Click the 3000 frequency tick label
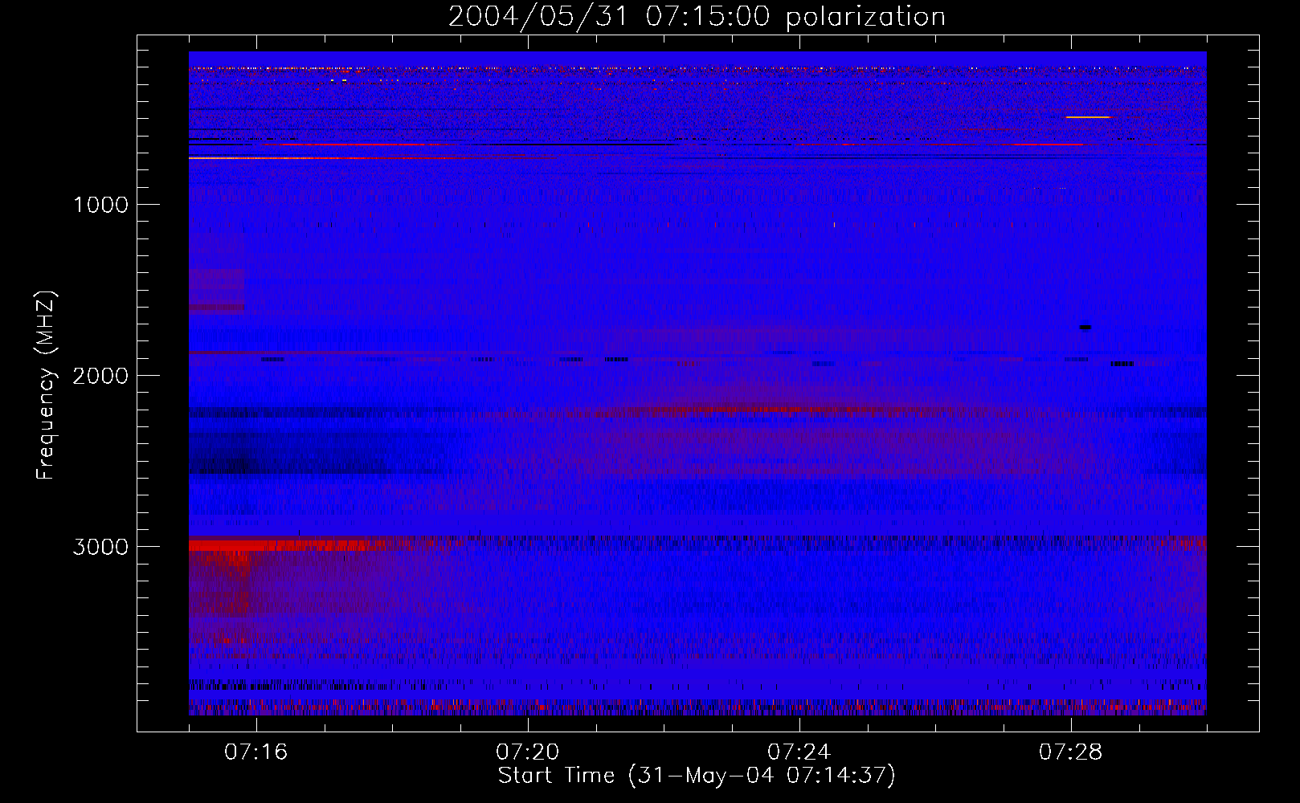This screenshot has width=1300, height=803. click(x=100, y=547)
